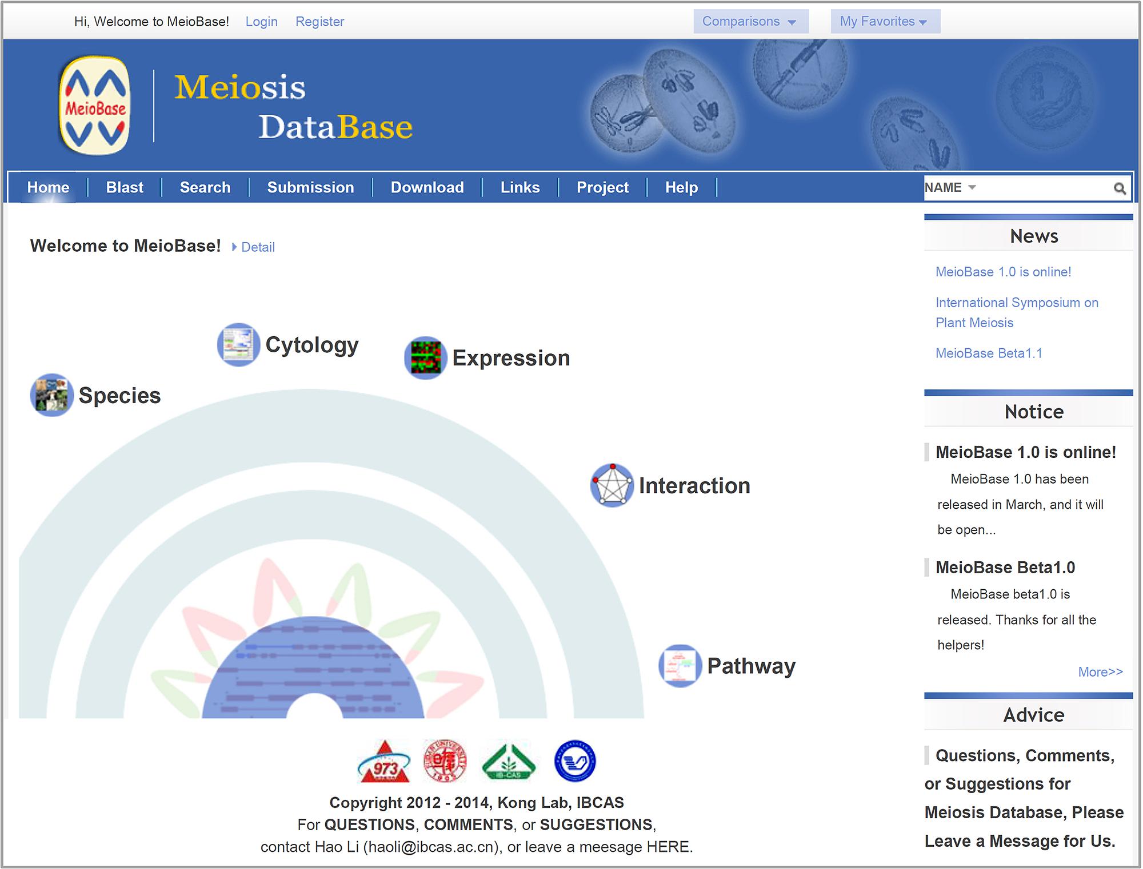Click the blue circular institute logo
This screenshot has width=1143, height=869.
pos(575,761)
